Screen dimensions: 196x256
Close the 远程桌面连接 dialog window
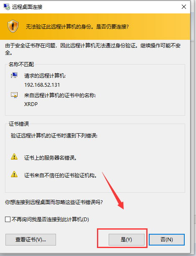(x=184, y=7)
